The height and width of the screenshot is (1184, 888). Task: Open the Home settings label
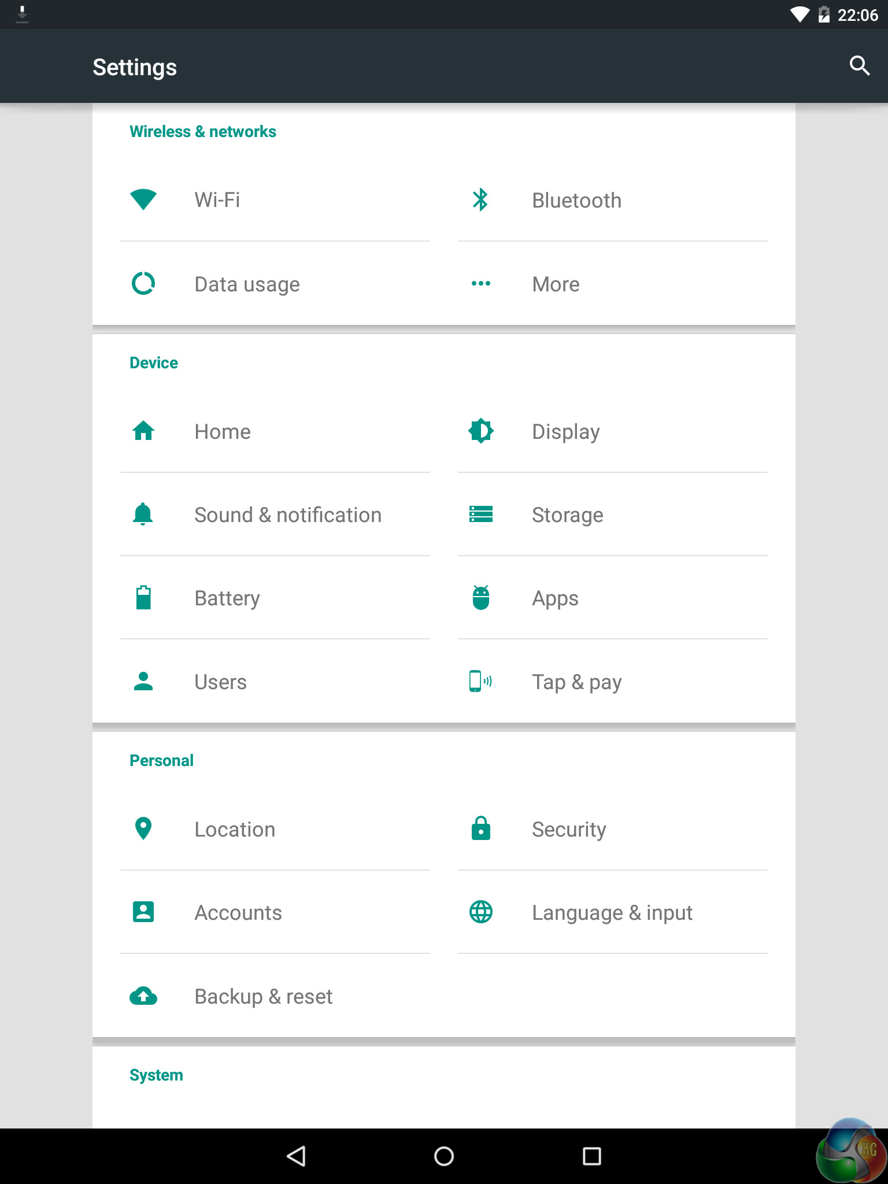point(223,432)
